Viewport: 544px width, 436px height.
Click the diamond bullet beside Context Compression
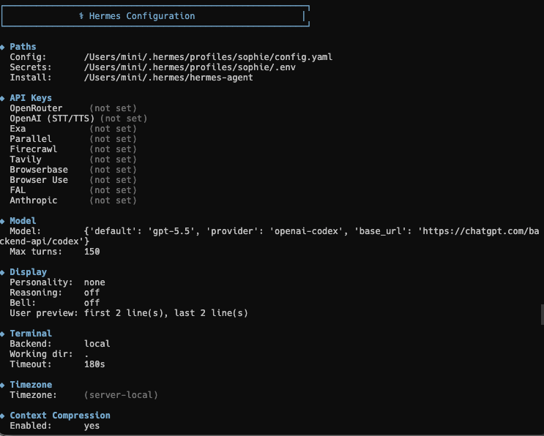coord(2,416)
